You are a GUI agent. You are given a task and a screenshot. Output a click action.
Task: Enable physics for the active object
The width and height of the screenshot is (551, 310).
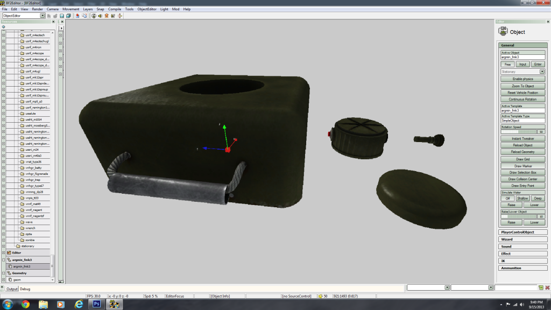point(522,79)
